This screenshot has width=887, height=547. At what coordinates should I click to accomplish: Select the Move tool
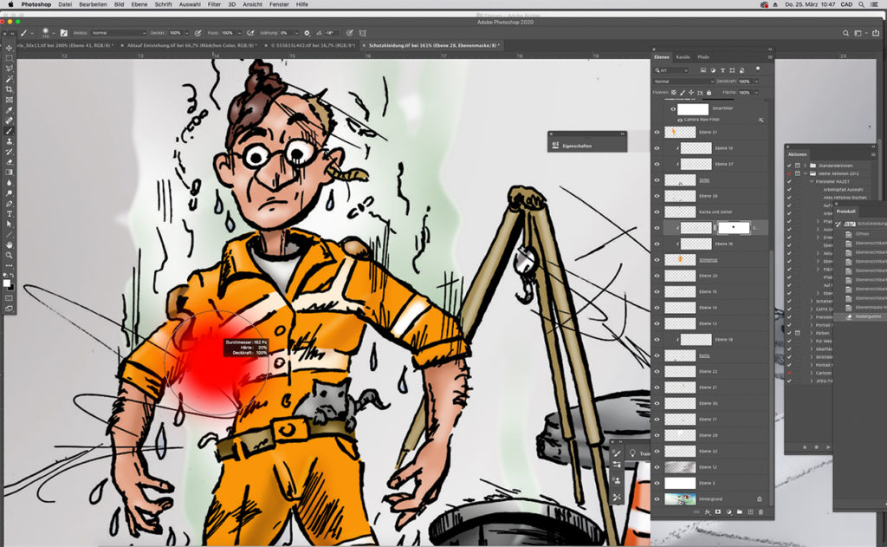[9, 48]
